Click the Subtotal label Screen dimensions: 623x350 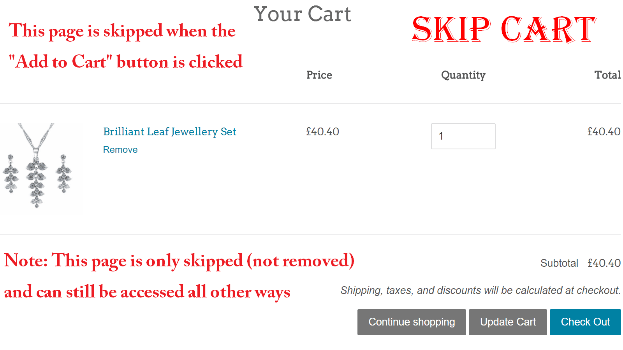click(x=560, y=263)
